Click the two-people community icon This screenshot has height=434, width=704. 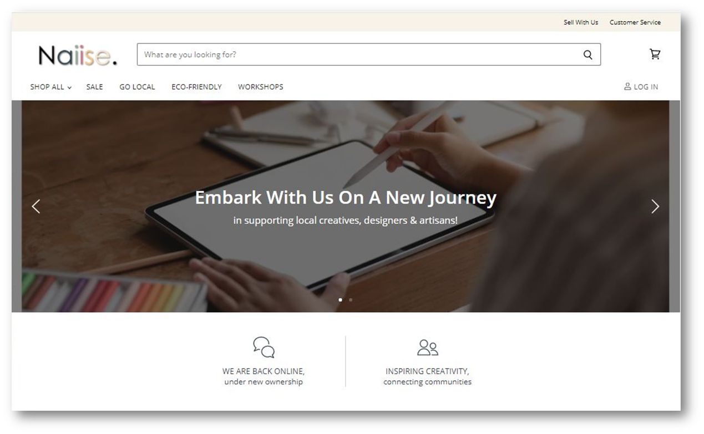pyautogui.click(x=428, y=348)
